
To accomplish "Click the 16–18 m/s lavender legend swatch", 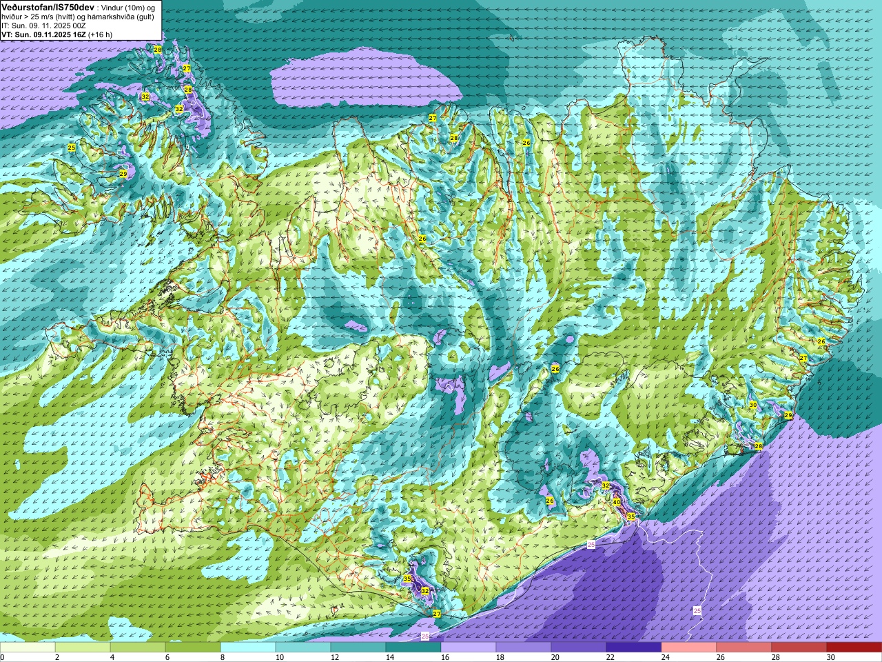I will point(469,648).
